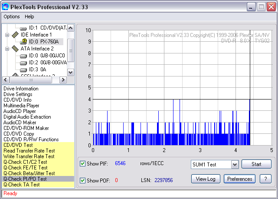Collapse the IDE Interface 1 tree node
This screenshot has width=278, height=199.
(x=7, y=35)
